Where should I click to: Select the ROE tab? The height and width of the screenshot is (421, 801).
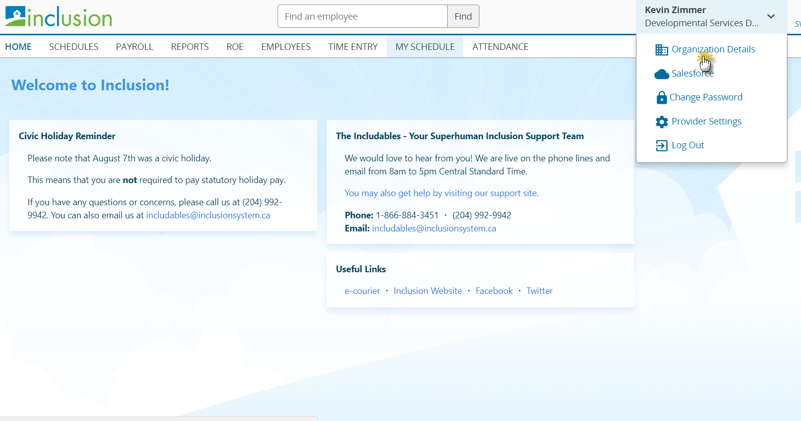click(235, 47)
